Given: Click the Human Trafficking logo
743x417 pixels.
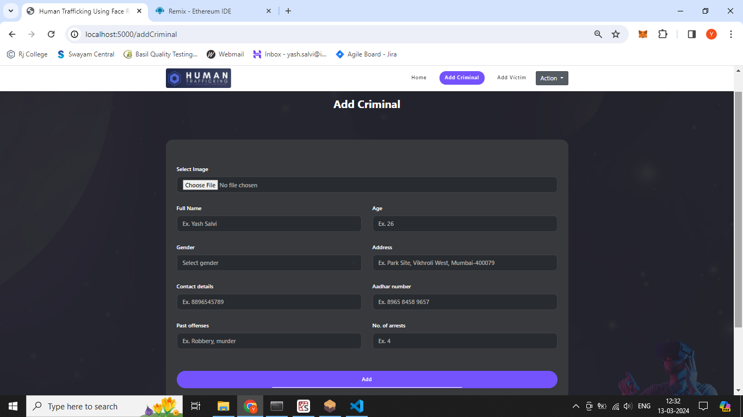Looking at the screenshot, I should (x=198, y=78).
